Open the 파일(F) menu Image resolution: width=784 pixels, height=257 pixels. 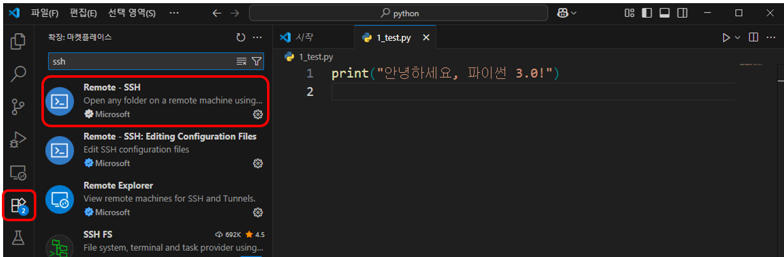(44, 13)
